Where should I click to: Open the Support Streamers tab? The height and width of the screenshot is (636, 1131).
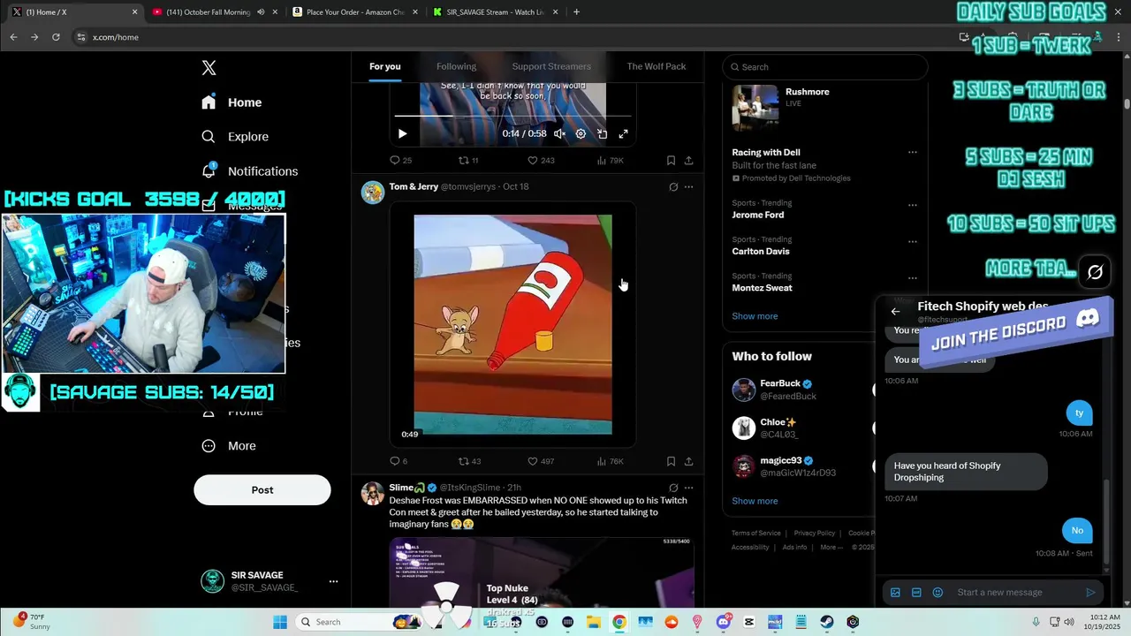coord(551,66)
